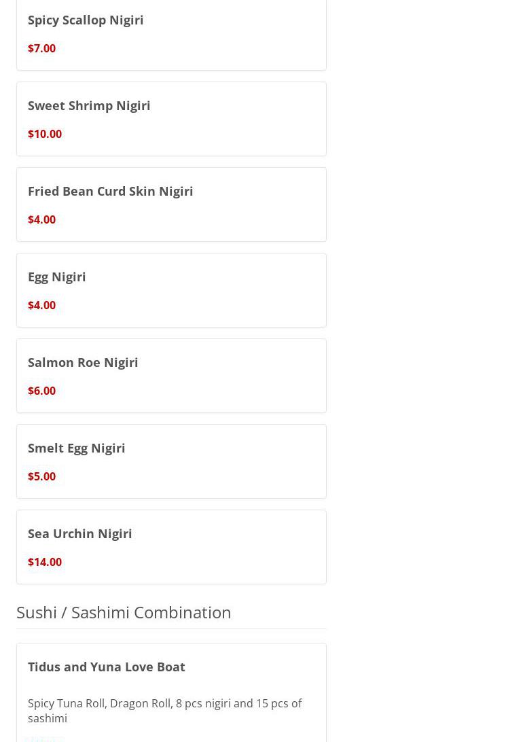This screenshot has width=523, height=742.
Task: Open the Salmon Roe Nigiri item
Action: tap(83, 362)
